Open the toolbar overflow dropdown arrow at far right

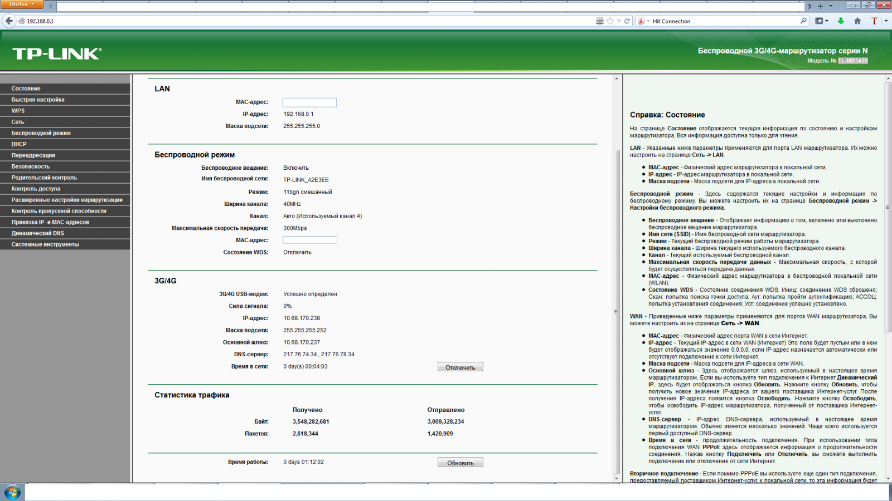tap(886, 21)
